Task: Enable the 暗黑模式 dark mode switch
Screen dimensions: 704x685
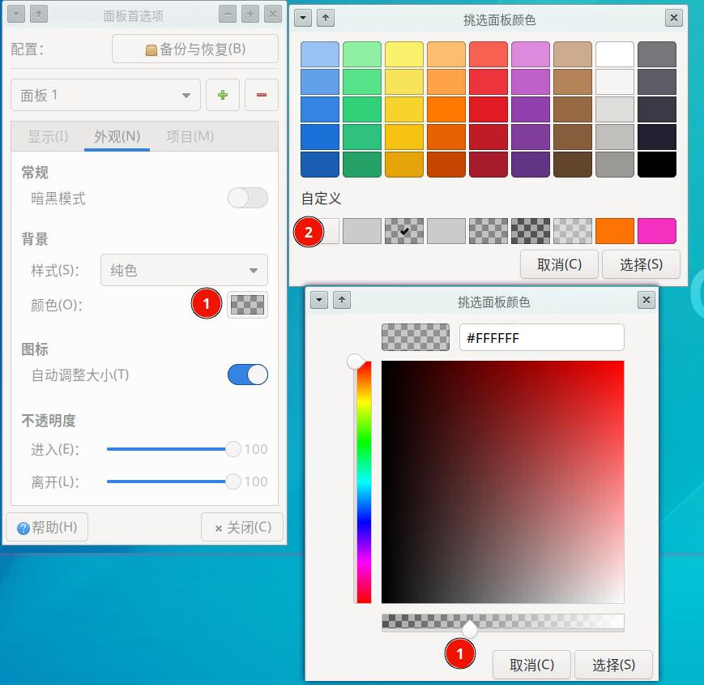Action: tap(247, 198)
